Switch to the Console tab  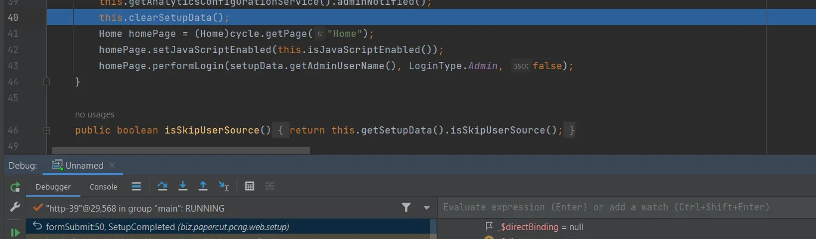point(103,187)
